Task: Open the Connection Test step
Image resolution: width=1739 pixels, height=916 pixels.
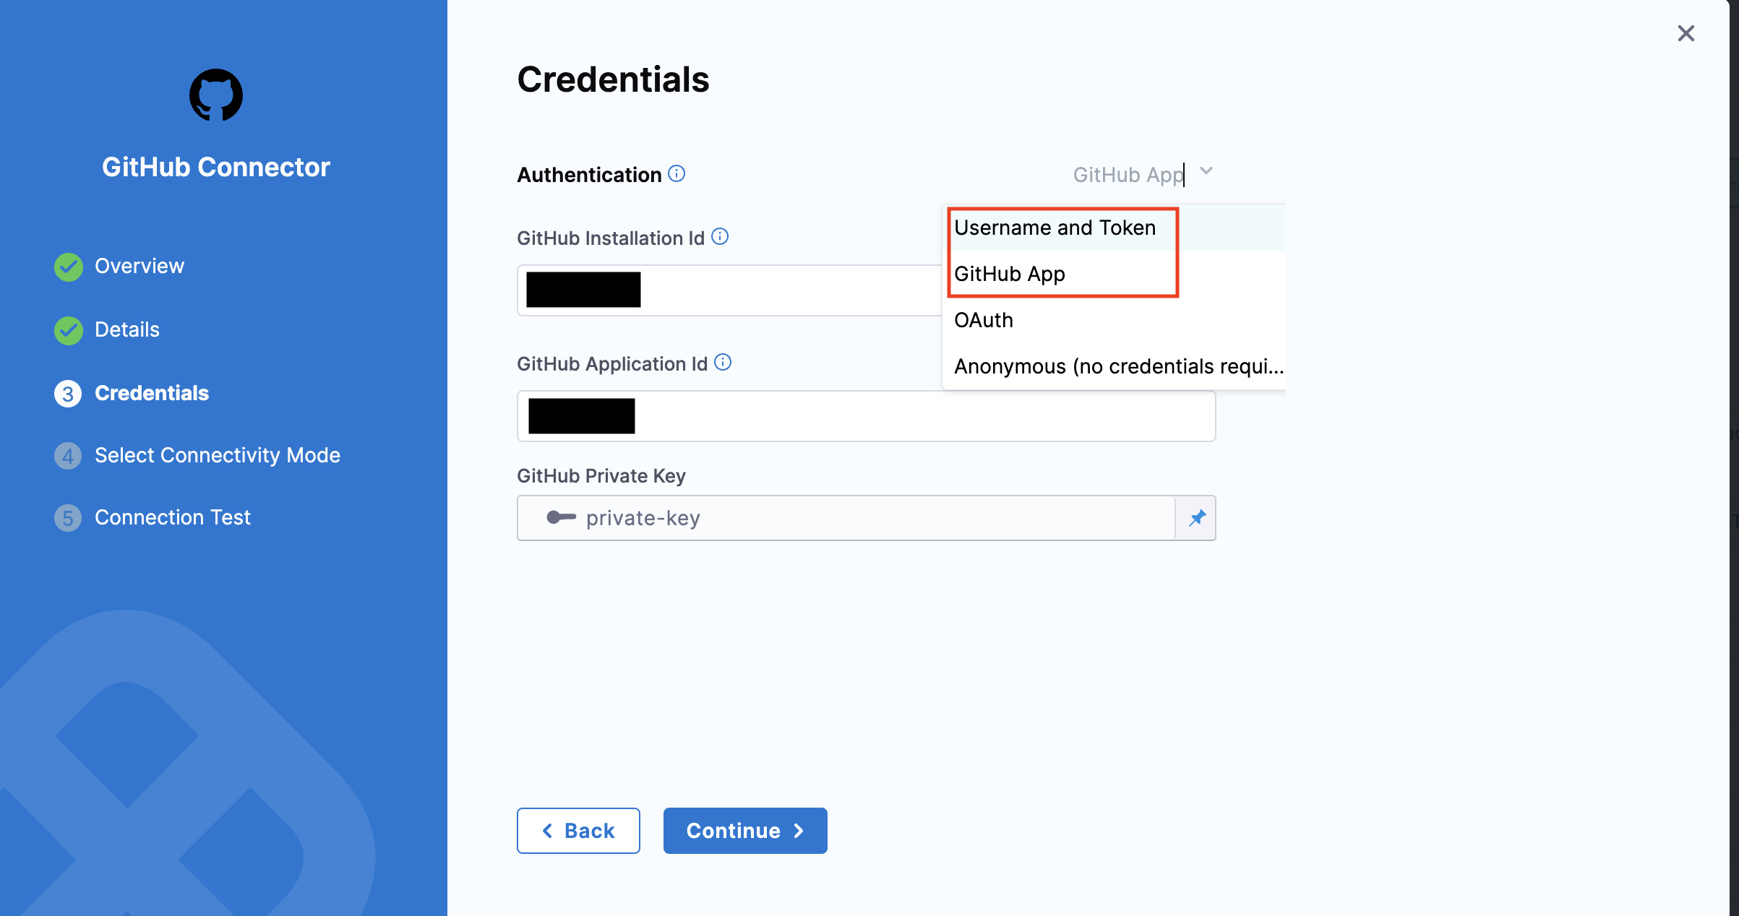Action: pos(172,517)
